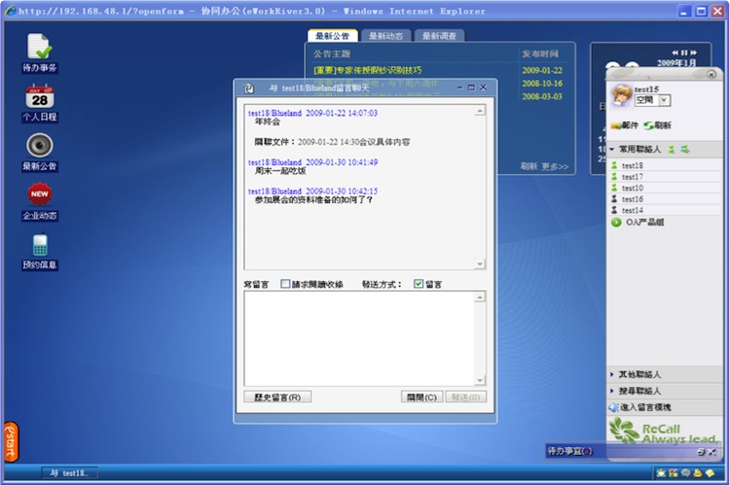Image resolution: width=730 pixels, height=486 pixels.
Task: Open the 个人日程 calendar icon
Action: click(39, 97)
